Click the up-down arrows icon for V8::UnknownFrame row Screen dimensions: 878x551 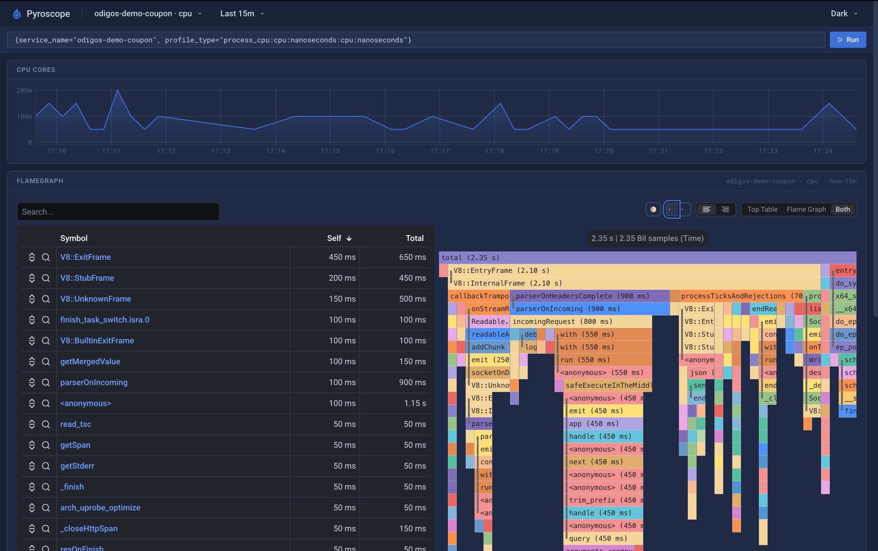coord(32,299)
